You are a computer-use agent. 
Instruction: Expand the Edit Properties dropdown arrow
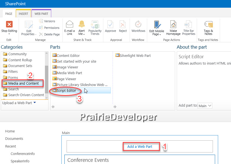pyautogui.click(x=36, y=34)
